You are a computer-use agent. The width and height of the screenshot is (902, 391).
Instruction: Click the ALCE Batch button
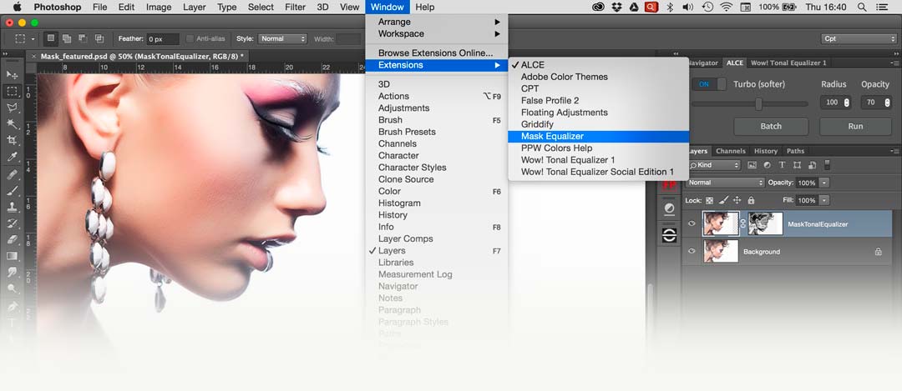click(771, 127)
